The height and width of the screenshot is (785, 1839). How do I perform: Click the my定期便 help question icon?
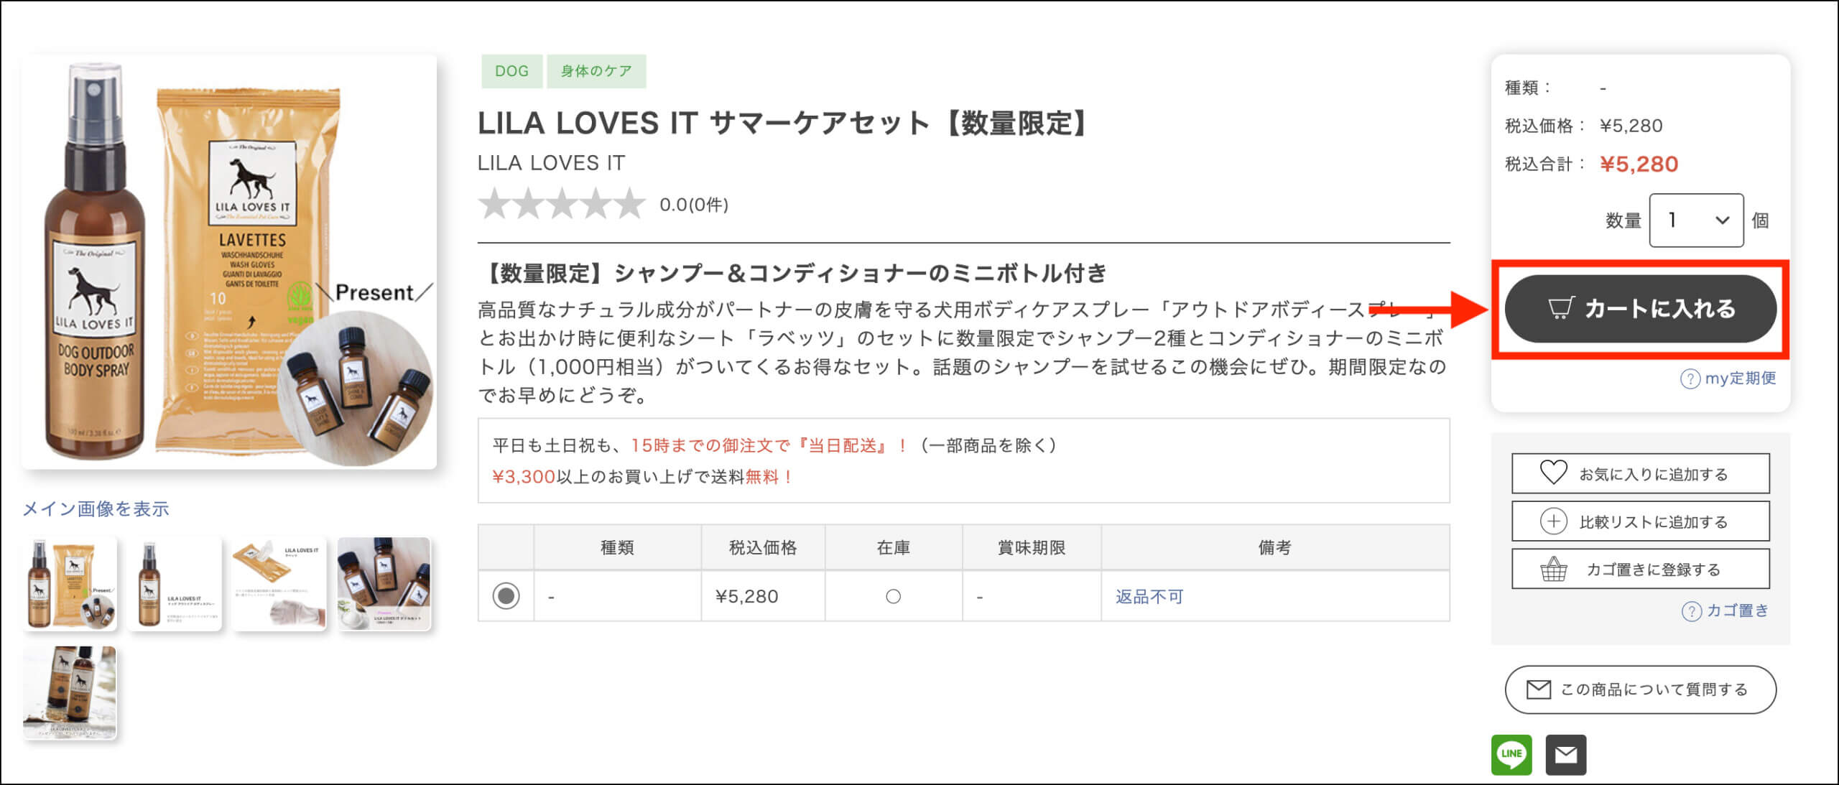(x=1690, y=378)
